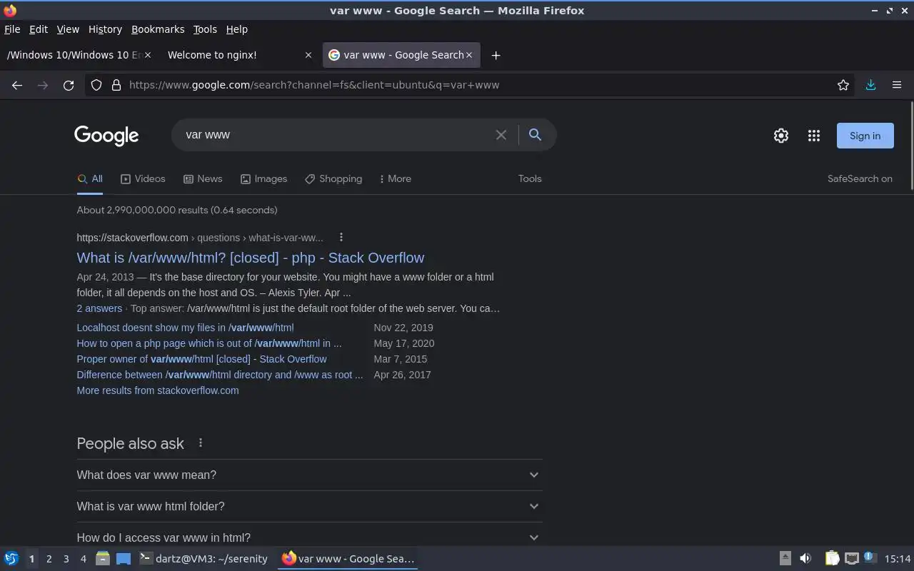Close the Windows 10 tab
Viewport: 914px width, 571px height.
click(x=148, y=55)
